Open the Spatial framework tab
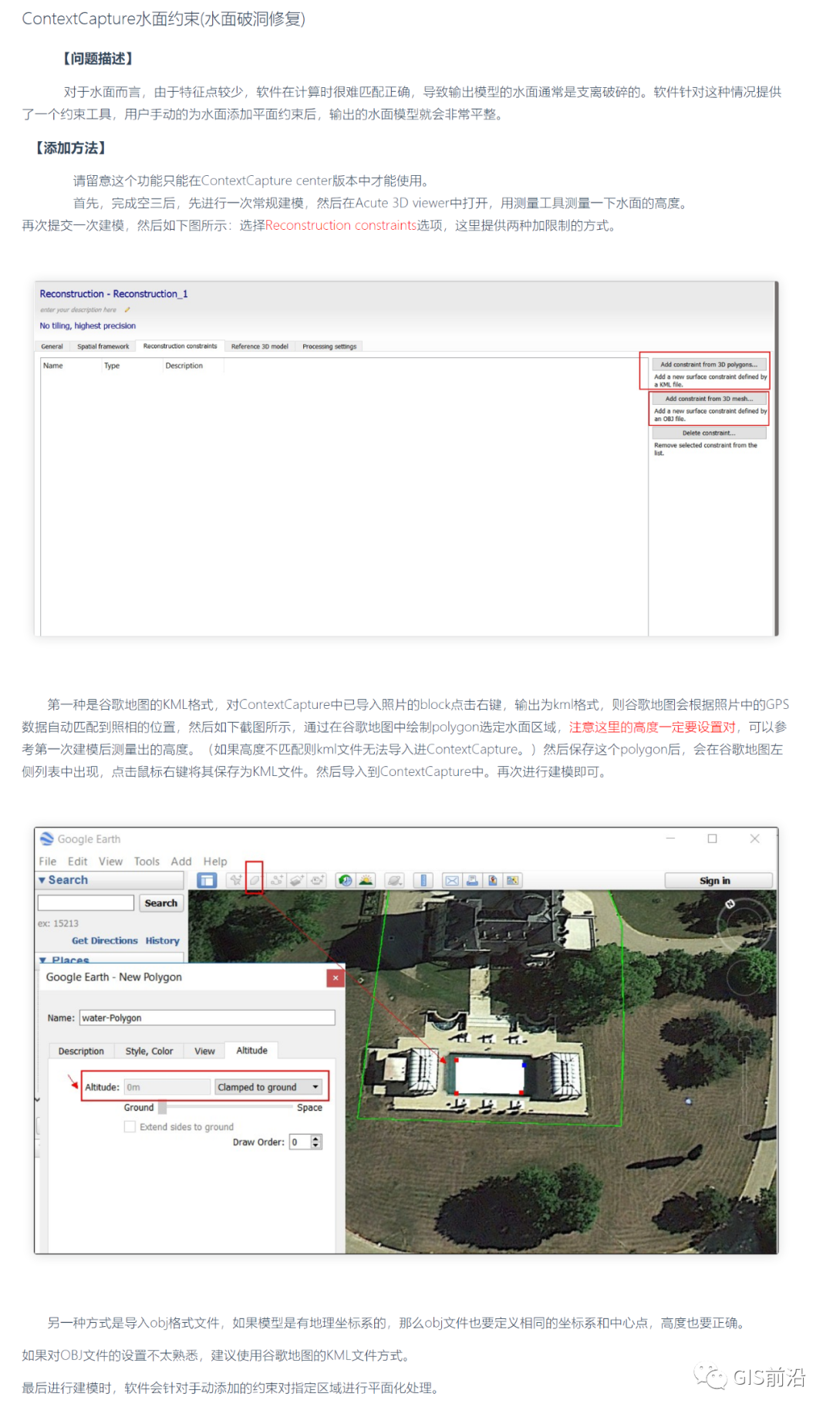The width and height of the screenshot is (833, 1414). tap(103, 346)
